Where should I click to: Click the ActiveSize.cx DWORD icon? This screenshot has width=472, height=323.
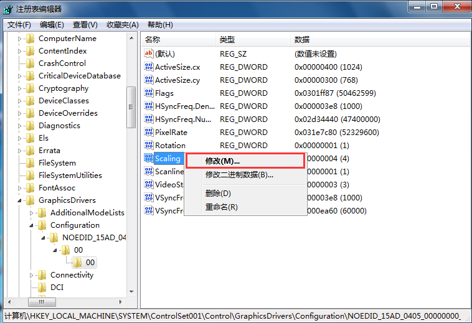click(x=149, y=67)
